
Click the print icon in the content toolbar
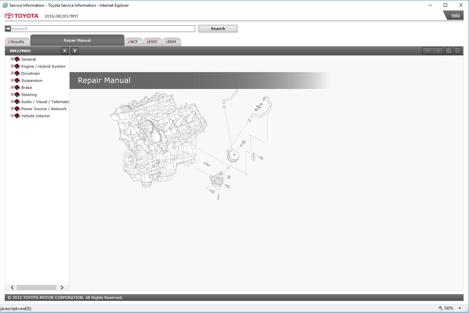[x=448, y=51]
